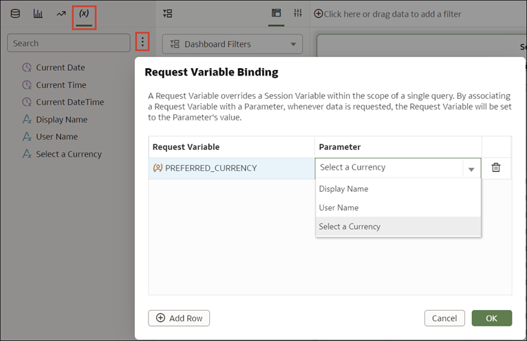The height and width of the screenshot is (341, 527).
Task: Click the User Name text-type icon
Action: pos(27,137)
